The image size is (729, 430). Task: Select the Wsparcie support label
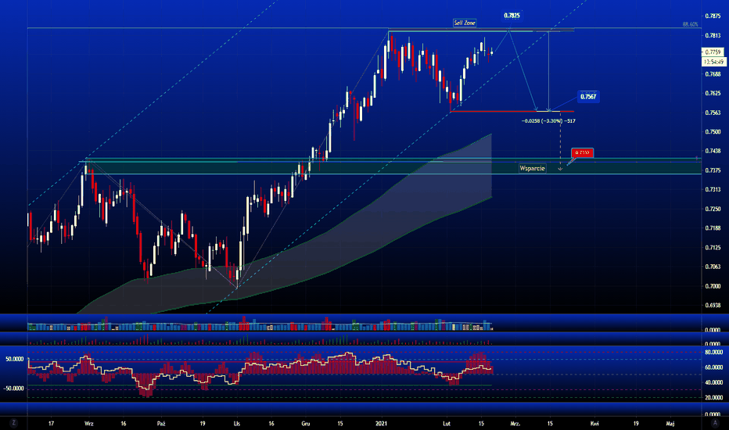coord(533,168)
